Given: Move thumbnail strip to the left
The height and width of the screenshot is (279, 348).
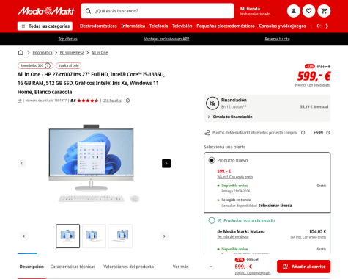Looking at the screenshot, I should point(23,236).
